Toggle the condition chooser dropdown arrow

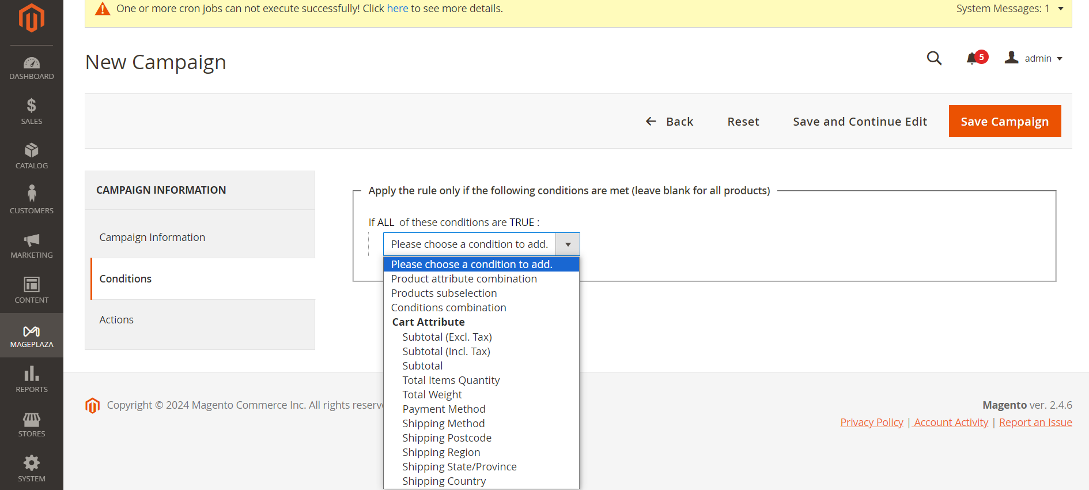pos(568,244)
